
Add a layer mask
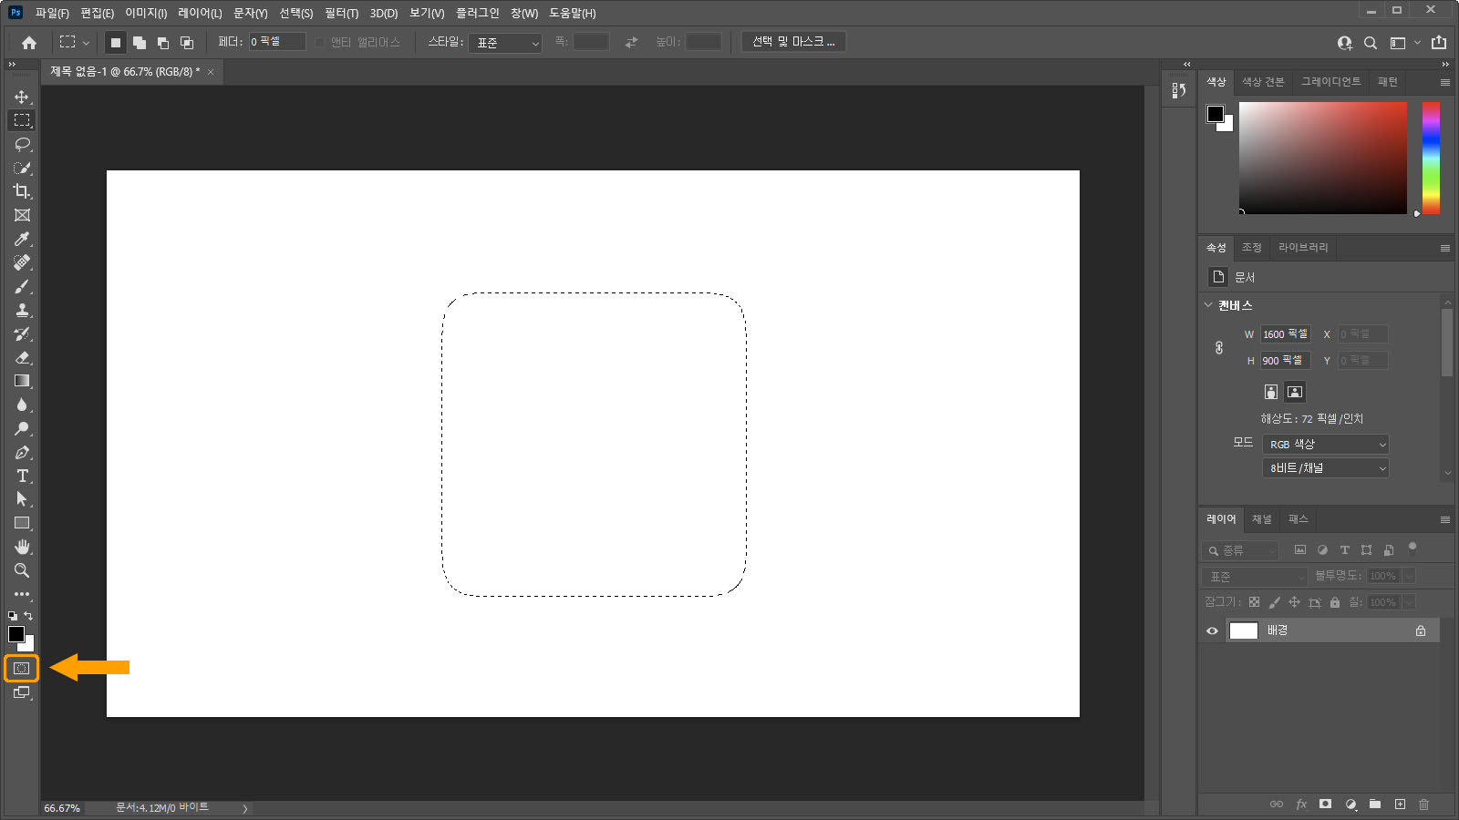(1326, 804)
